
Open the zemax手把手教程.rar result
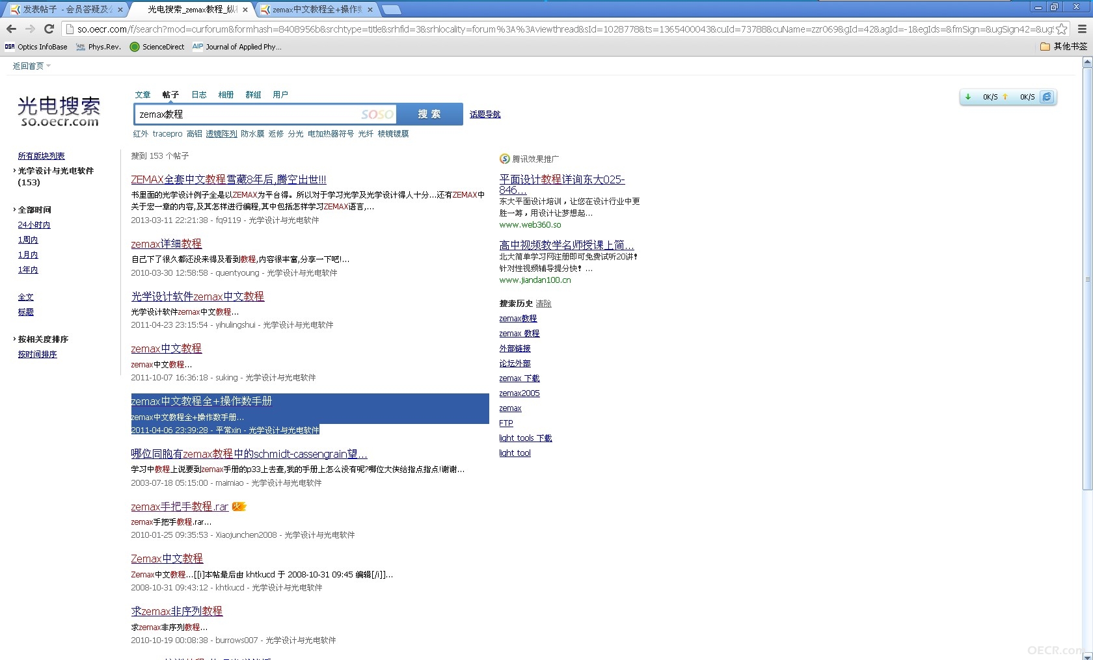pos(180,507)
